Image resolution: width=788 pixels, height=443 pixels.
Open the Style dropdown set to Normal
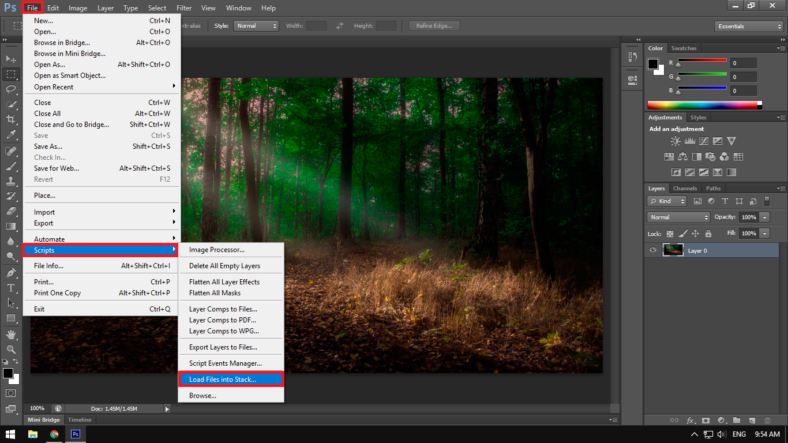coord(256,26)
